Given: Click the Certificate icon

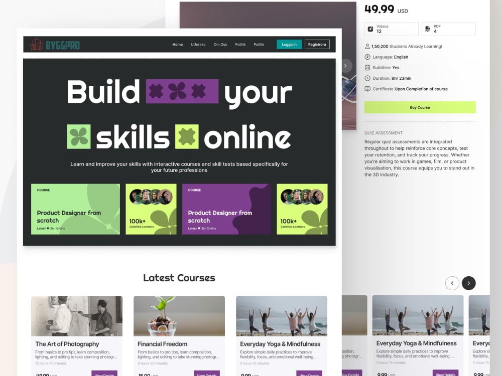Looking at the screenshot, I should pyautogui.click(x=367, y=89).
